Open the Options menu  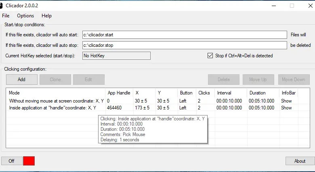25,16
